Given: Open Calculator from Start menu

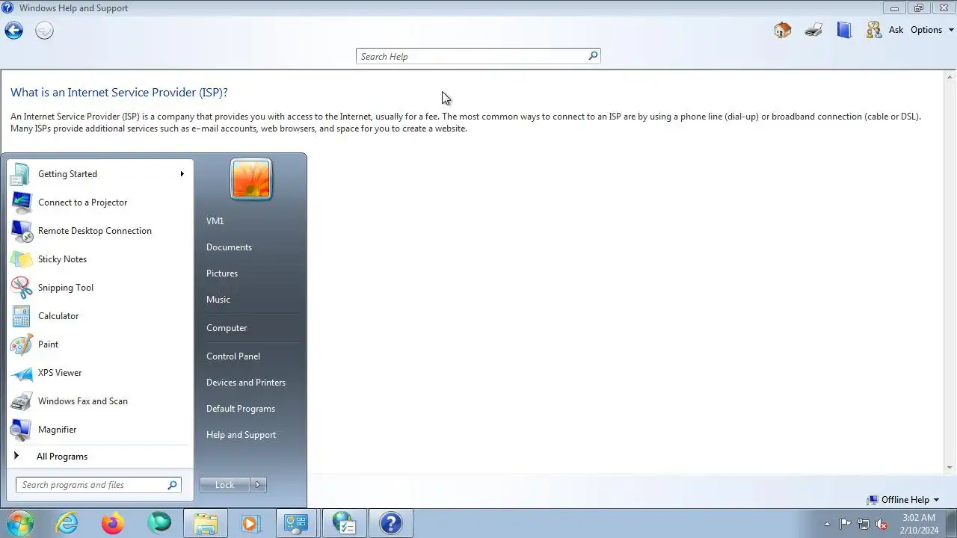Looking at the screenshot, I should [x=100, y=316].
